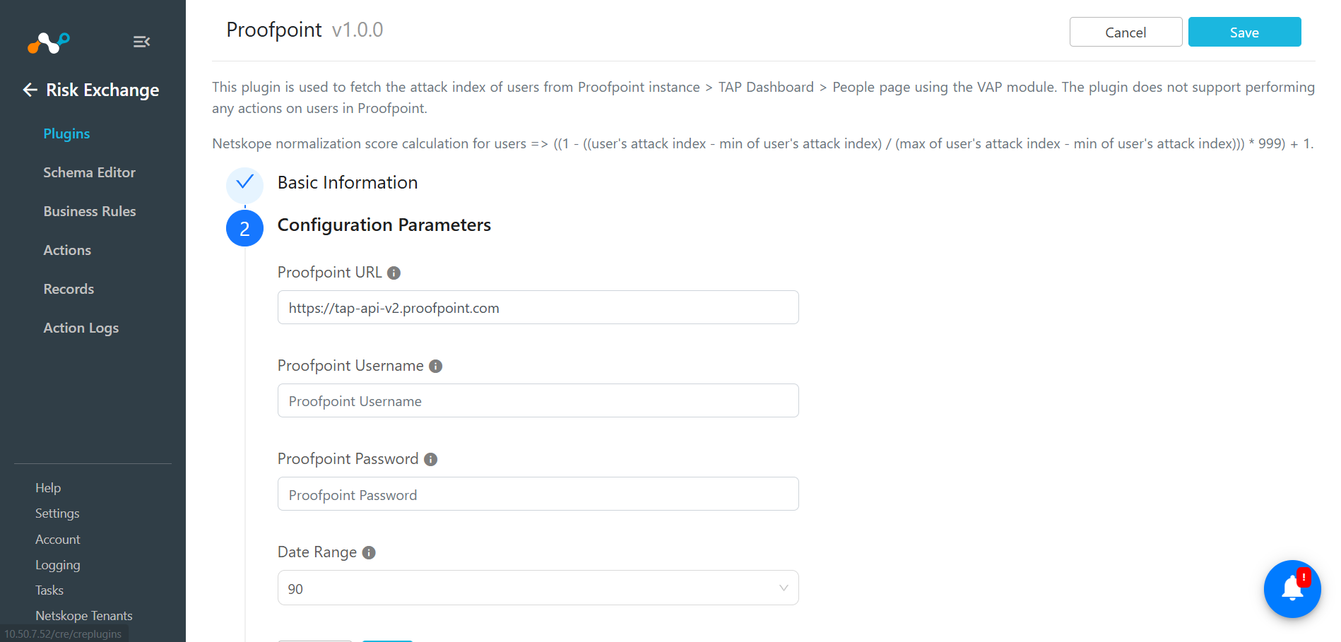Viewport: 1341px width, 642px height.
Task: Click the back arrow beside Risk Exchange
Action: tap(30, 90)
